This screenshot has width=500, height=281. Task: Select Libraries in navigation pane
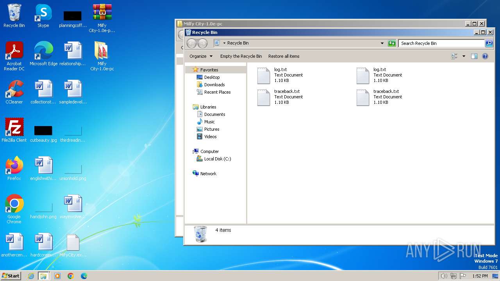click(208, 107)
